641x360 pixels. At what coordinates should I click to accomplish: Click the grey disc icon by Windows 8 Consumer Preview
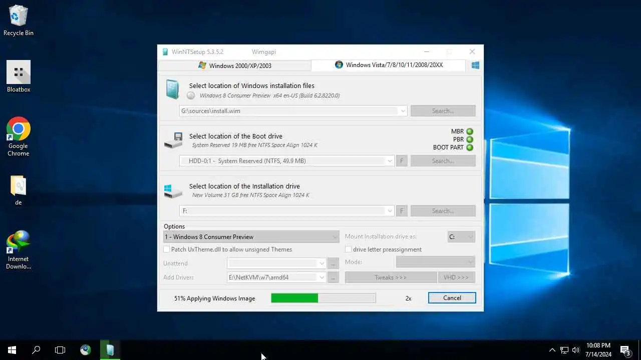[x=191, y=95]
